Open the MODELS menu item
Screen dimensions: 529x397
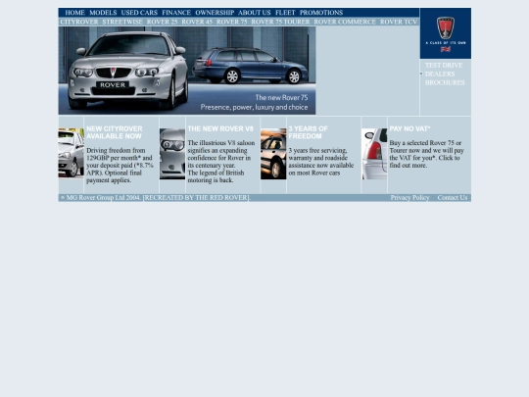pos(103,13)
